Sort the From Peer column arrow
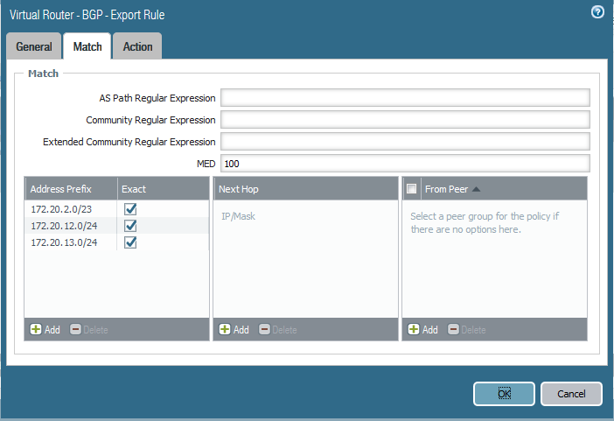This screenshot has height=421, width=614. (x=477, y=189)
